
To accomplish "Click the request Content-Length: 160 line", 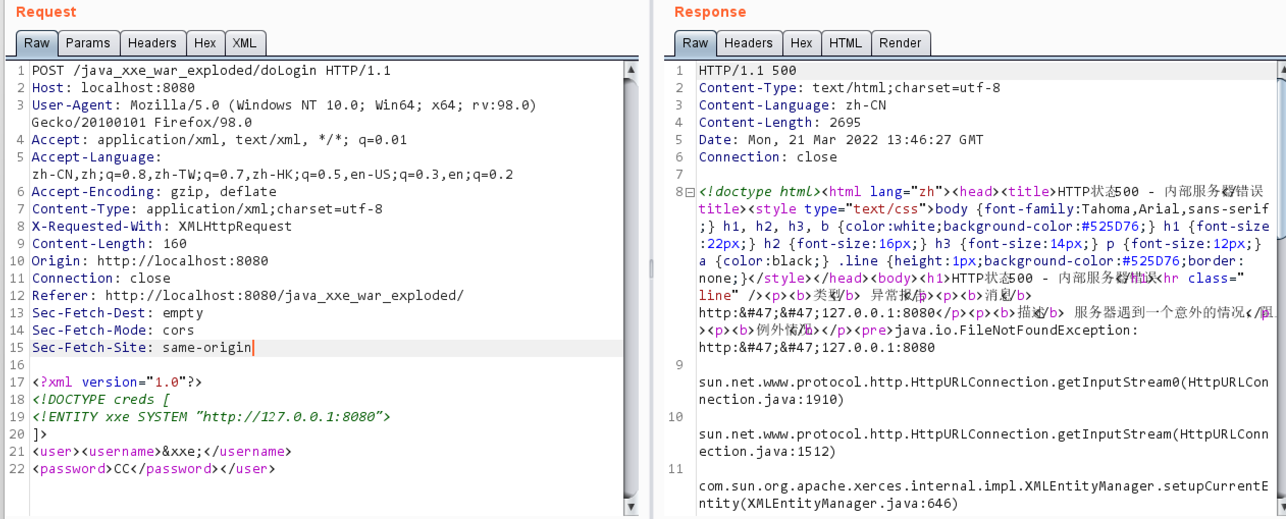I will pos(109,243).
